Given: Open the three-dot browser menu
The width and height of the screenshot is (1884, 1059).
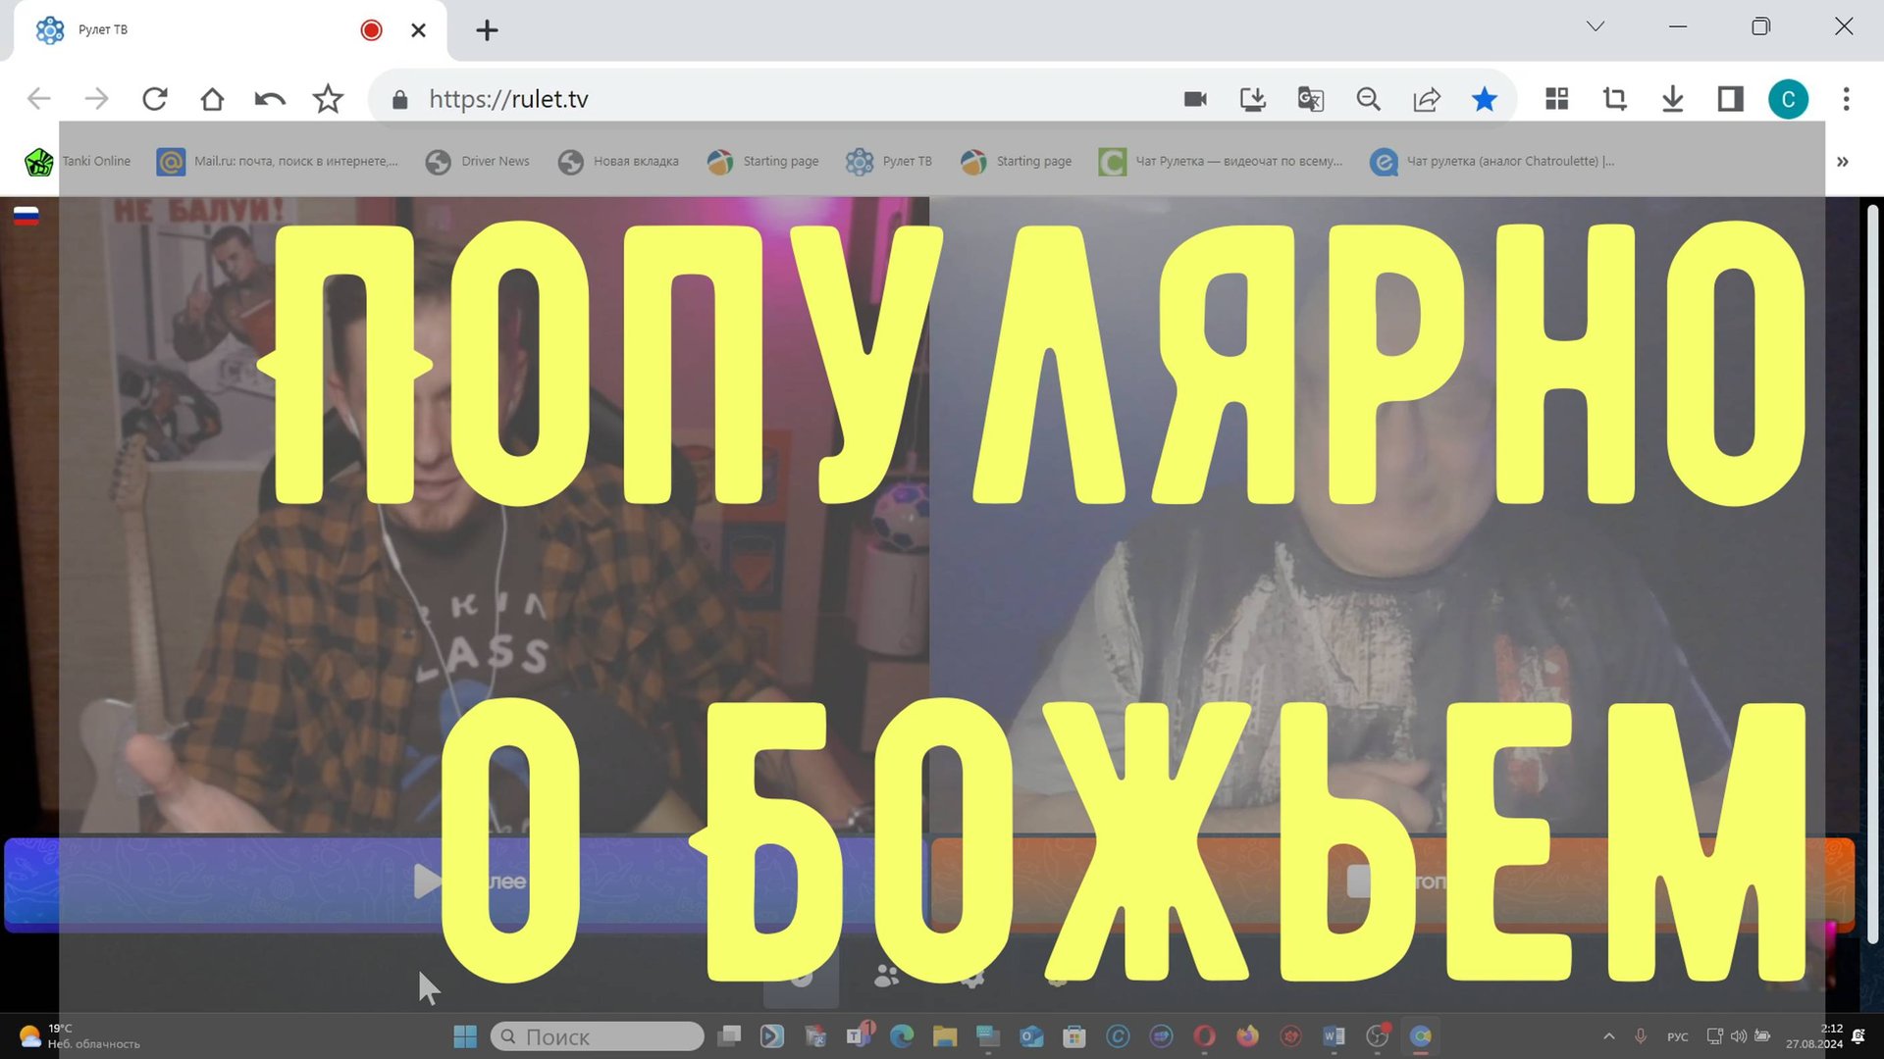Looking at the screenshot, I should (1847, 99).
